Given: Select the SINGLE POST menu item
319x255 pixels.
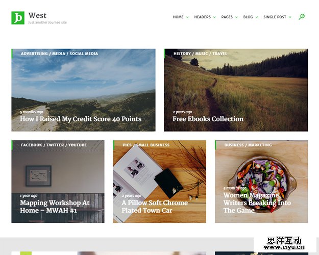Looking at the screenshot, I should pyautogui.click(x=275, y=17).
